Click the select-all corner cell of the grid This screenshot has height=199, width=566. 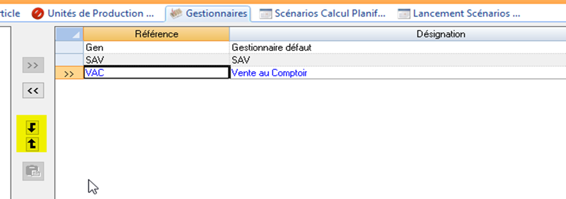tap(69, 34)
